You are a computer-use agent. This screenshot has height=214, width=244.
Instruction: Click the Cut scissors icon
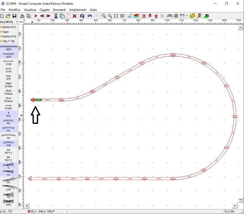click(56, 16)
